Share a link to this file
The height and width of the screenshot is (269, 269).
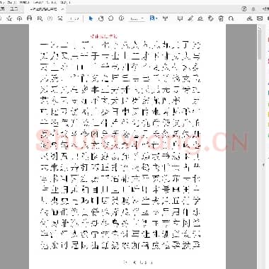tap(249, 18)
